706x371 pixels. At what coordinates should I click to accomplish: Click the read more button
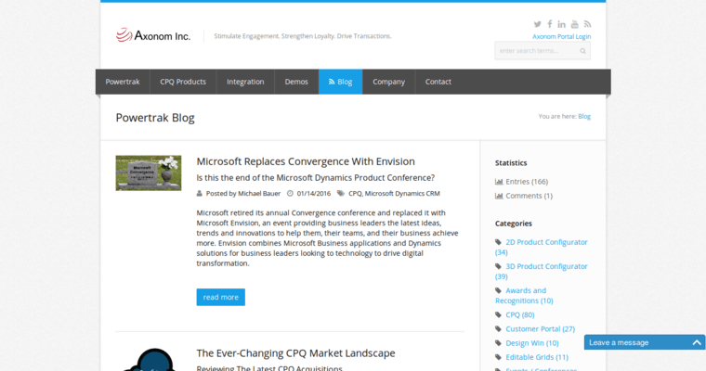220,297
